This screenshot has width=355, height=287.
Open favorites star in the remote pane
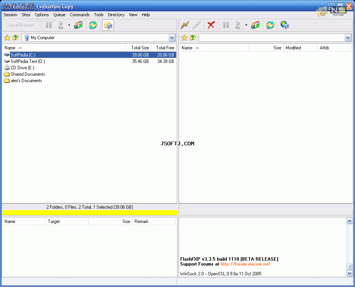(x=184, y=38)
